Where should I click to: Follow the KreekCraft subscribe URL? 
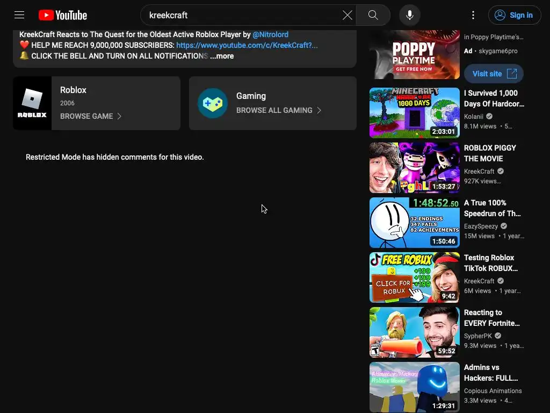247,45
